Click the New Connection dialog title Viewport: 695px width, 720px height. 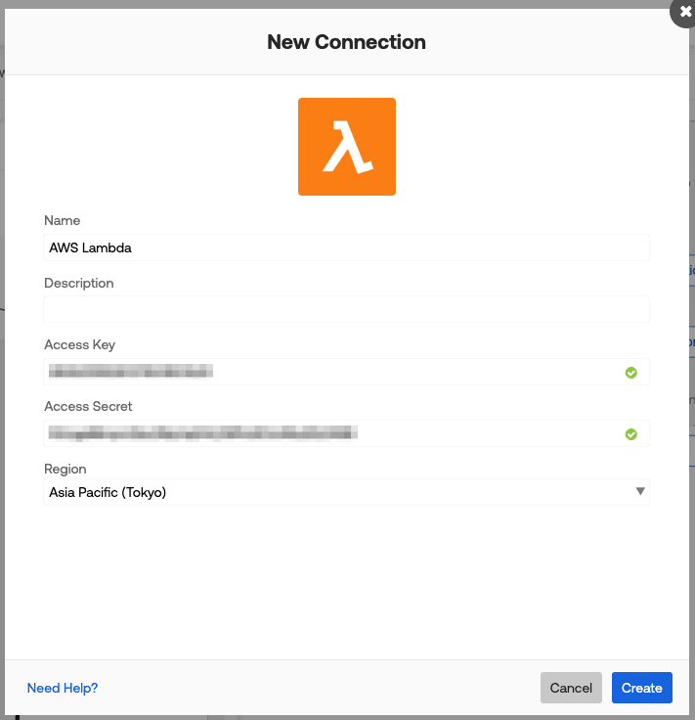[x=346, y=42]
